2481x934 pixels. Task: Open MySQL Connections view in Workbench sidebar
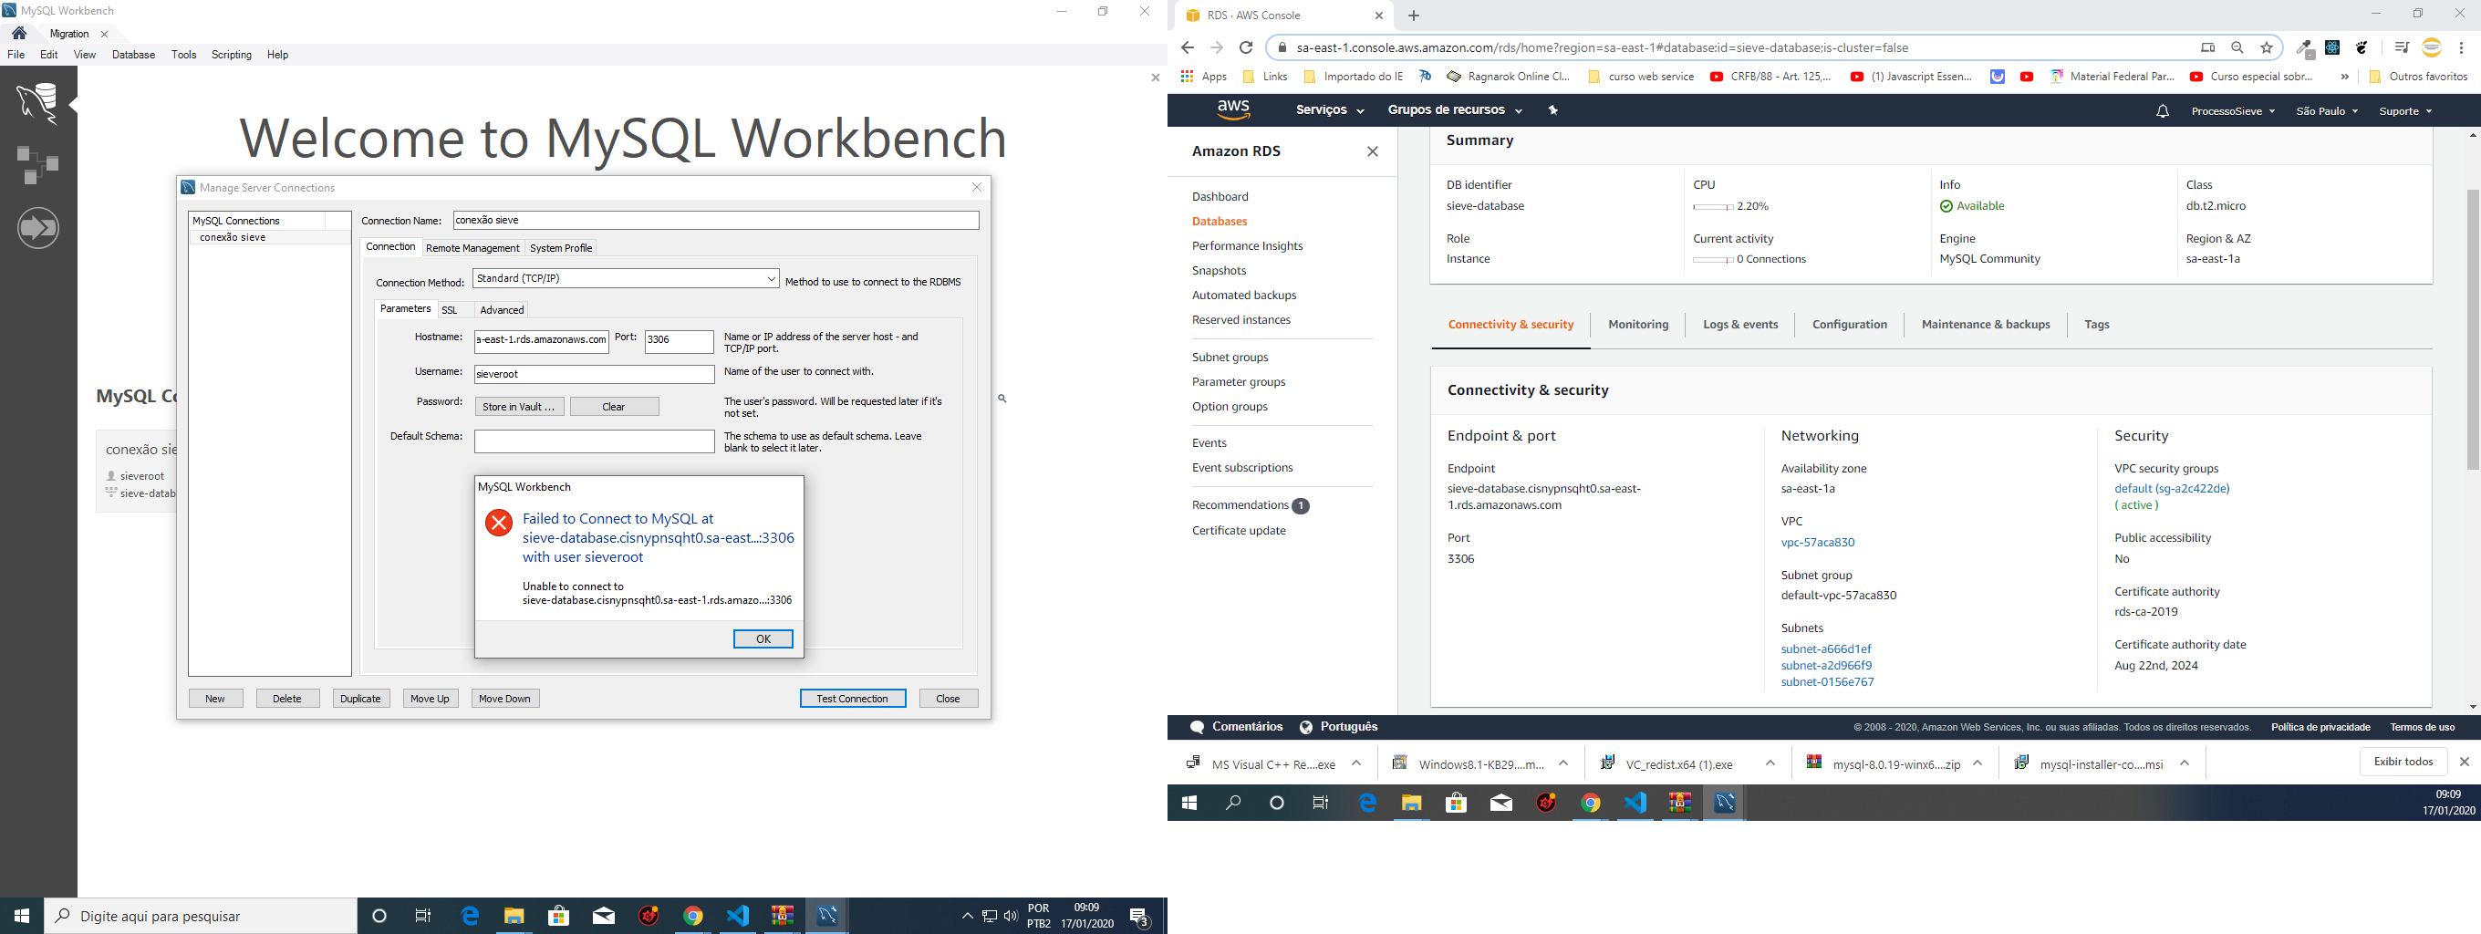(x=37, y=103)
